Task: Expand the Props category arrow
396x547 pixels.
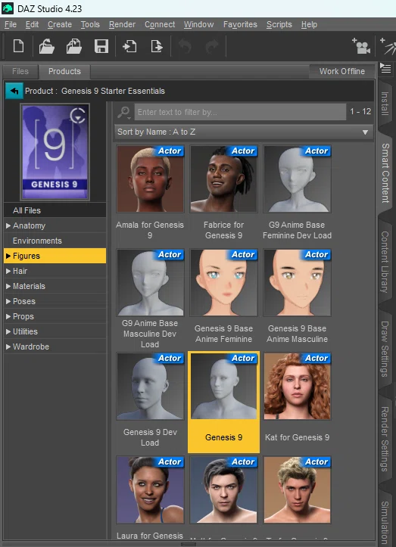Action: (x=8, y=316)
